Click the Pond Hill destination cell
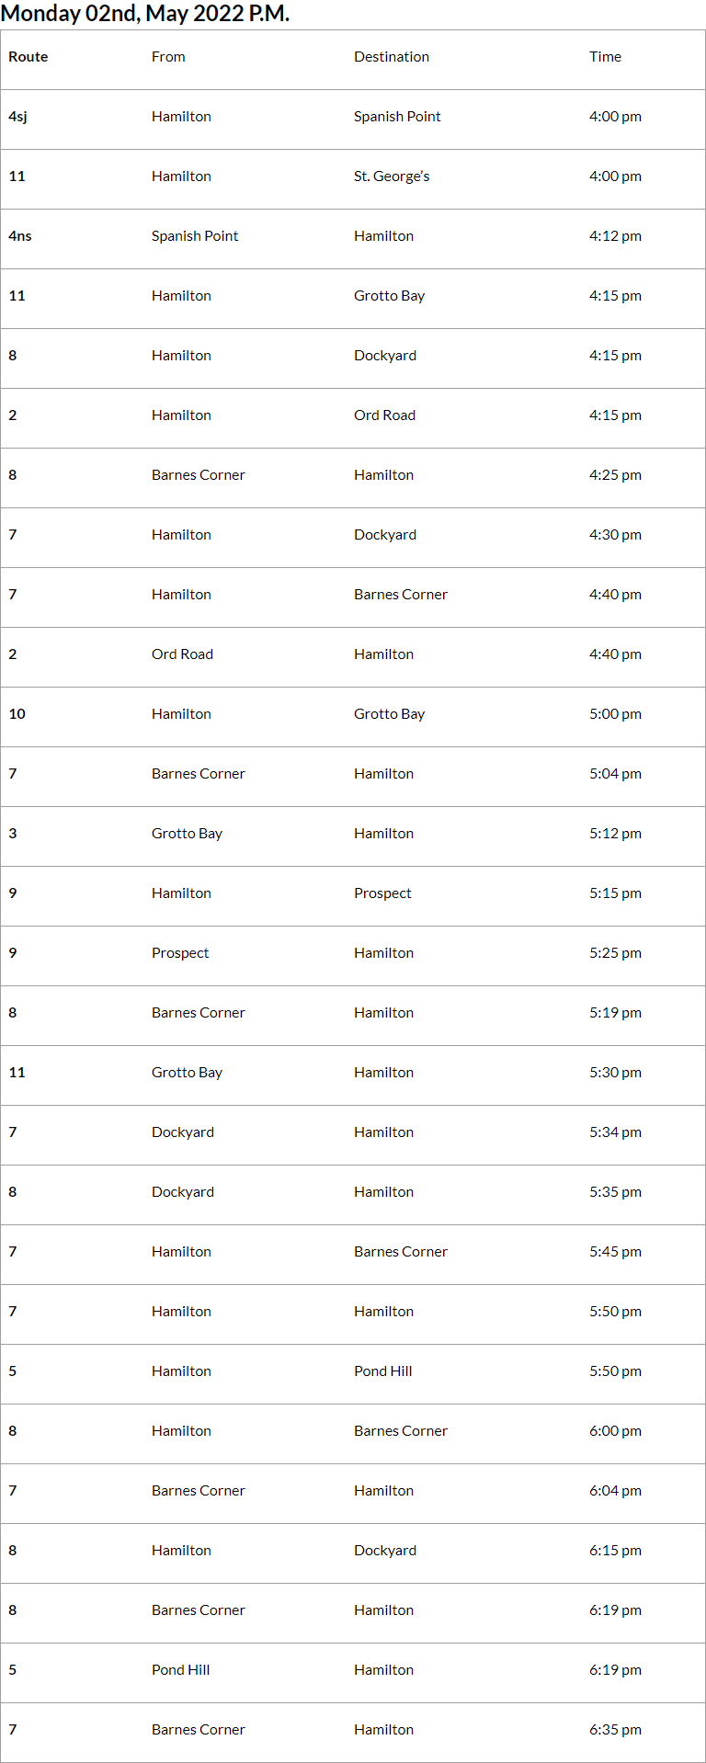 click(382, 1371)
